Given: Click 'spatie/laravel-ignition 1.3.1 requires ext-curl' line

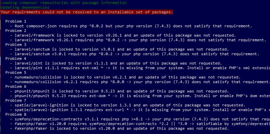Looking at the screenshot, I should 140,110.
